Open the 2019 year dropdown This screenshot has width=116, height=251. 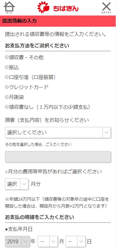(17, 241)
